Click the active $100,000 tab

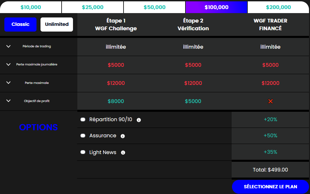tap(217, 7)
